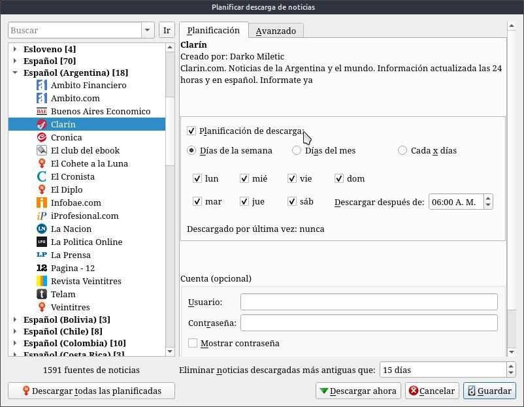Click the right panel scroll down arrow
This screenshot has height=407, width=524.
point(512,352)
